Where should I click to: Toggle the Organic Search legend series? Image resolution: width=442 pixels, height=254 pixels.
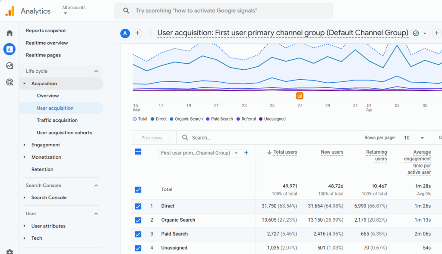coord(186,119)
